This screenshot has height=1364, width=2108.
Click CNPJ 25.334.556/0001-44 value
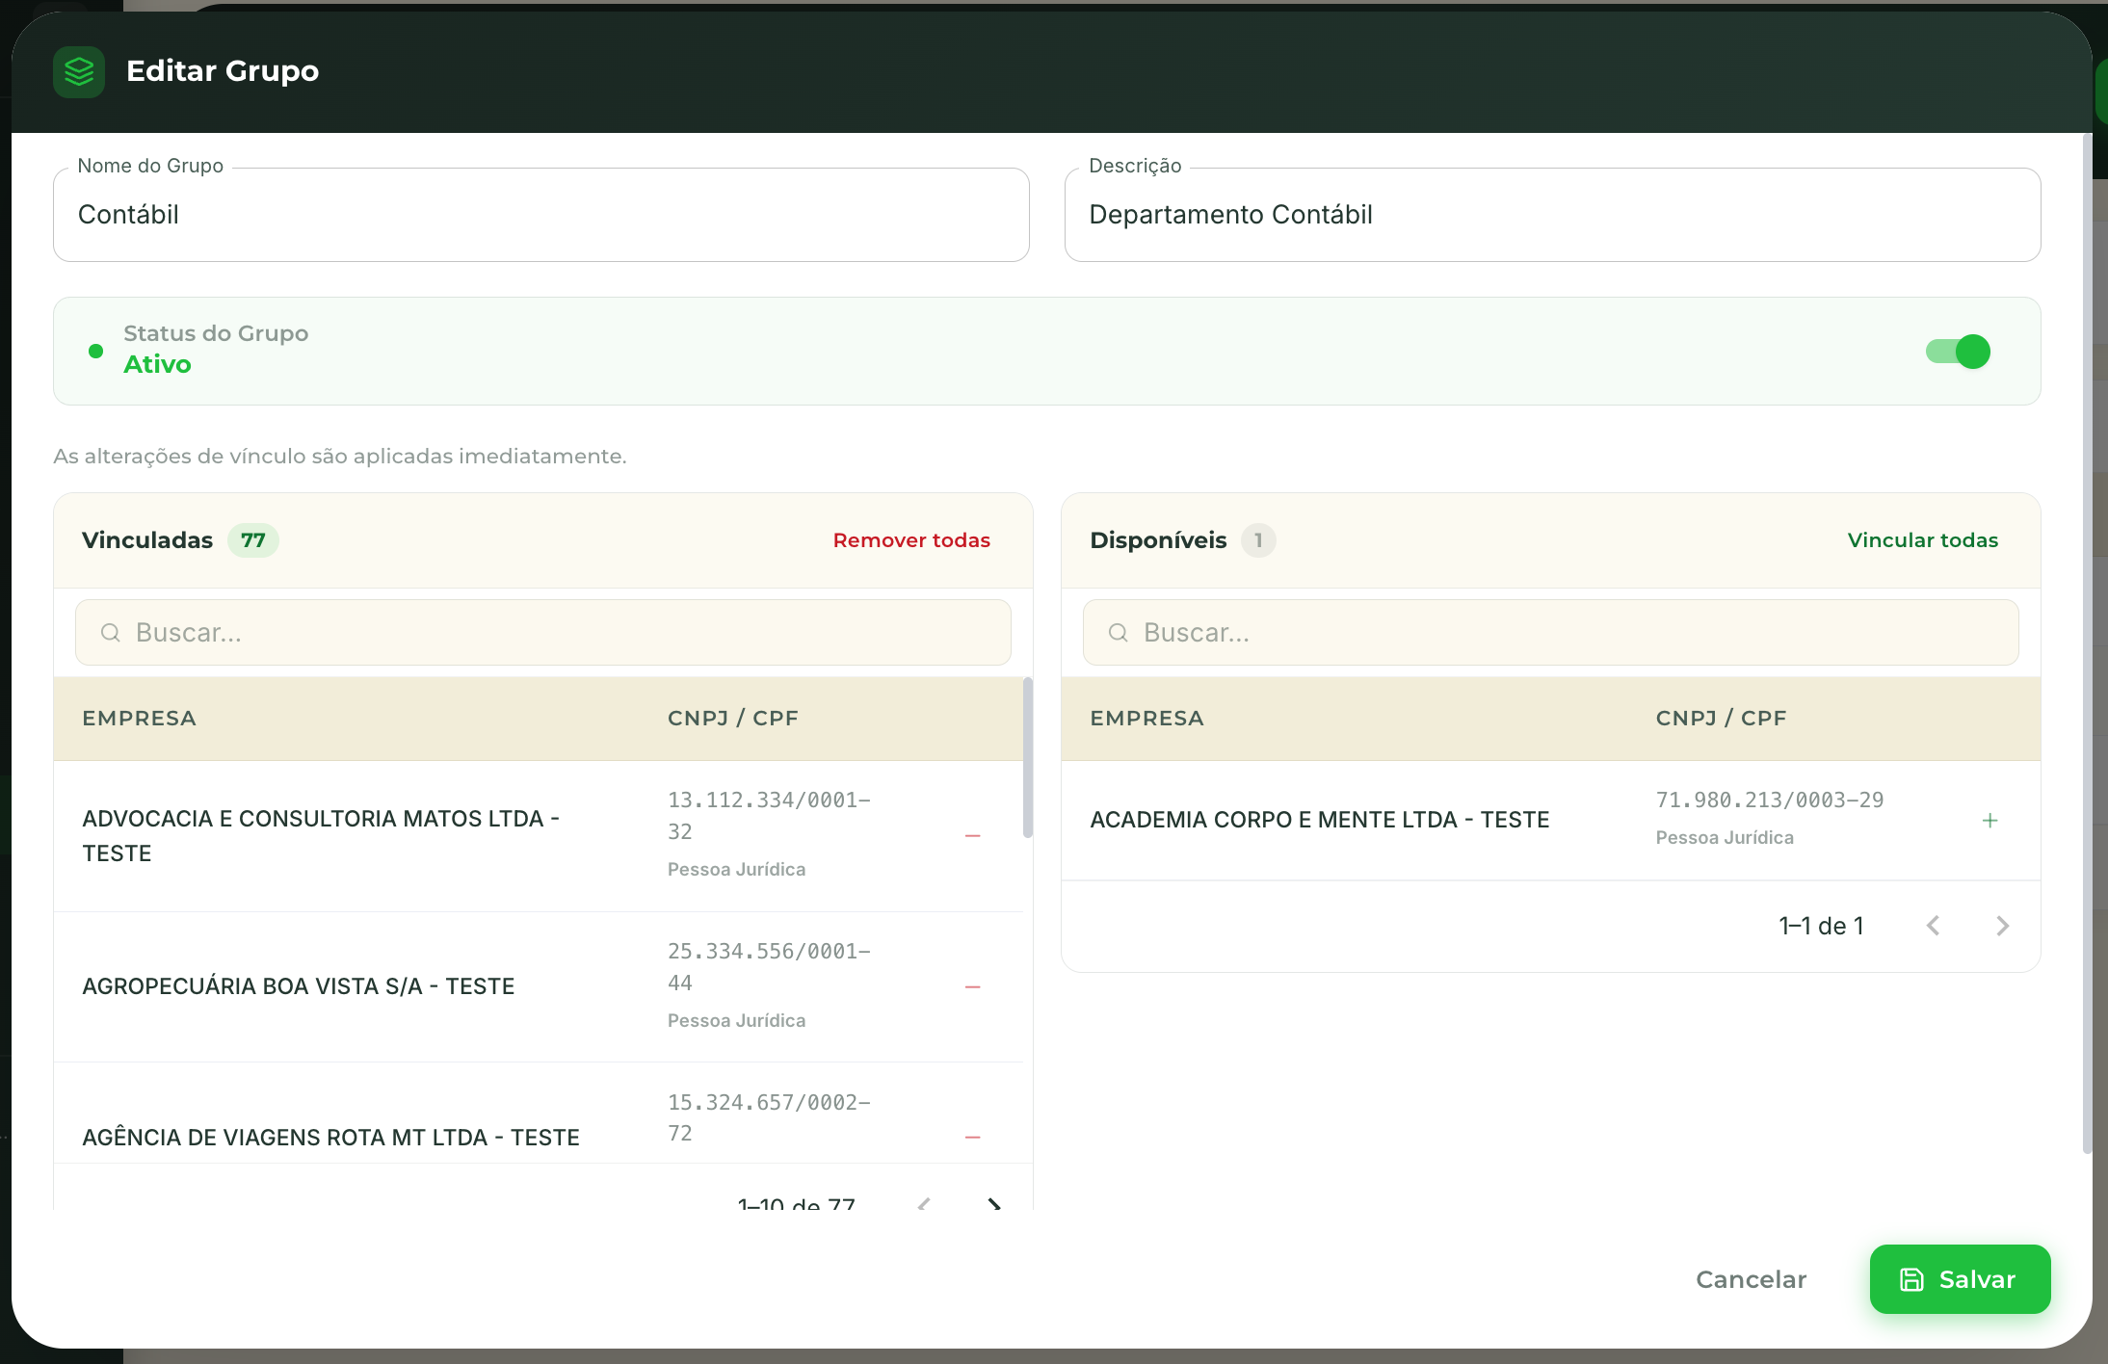769,967
